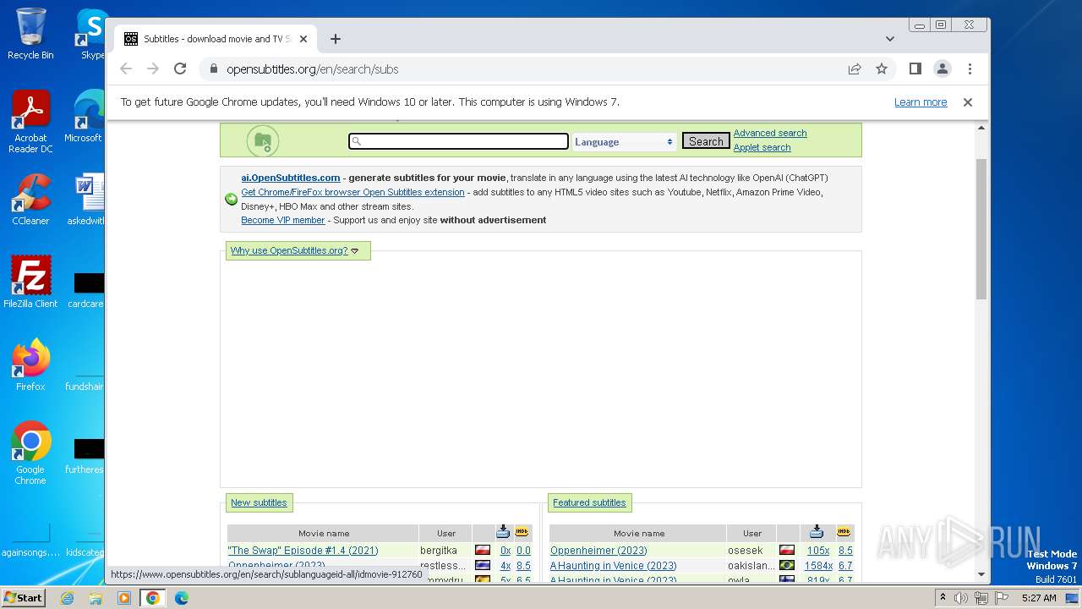The image size is (1082, 609).
Task: Click the IMDb icon in the Featured subtitles header
Action: tap(844, 531)
